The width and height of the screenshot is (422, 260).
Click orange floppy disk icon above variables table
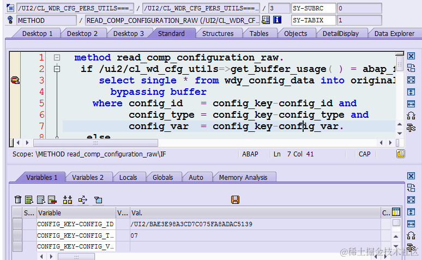click(235, 199)
